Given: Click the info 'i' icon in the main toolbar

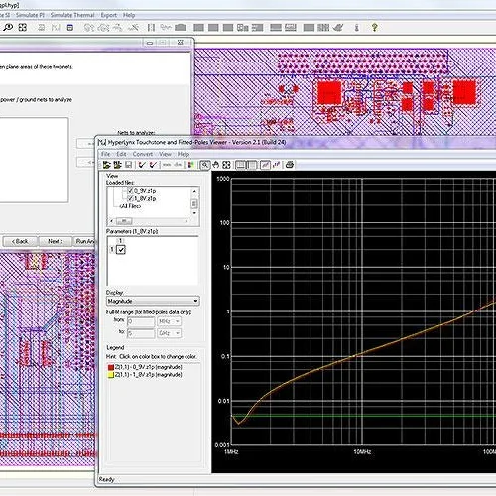Looking at the screenshot, I should (x=356, y=28).
